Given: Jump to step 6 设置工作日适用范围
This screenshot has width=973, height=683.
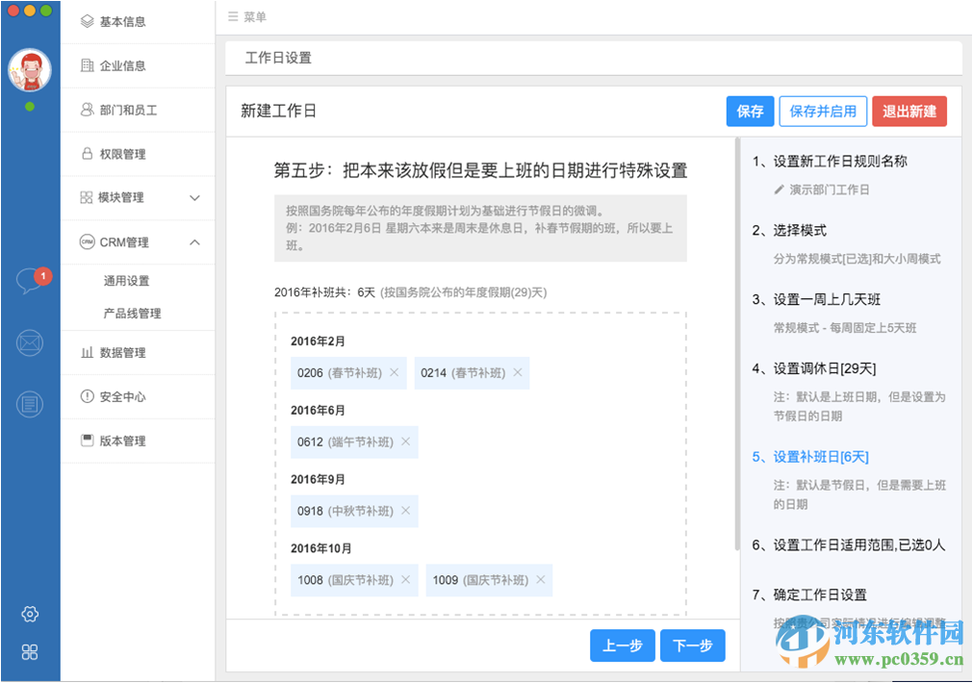Looking at the screenshot, I should pos(848,544).
